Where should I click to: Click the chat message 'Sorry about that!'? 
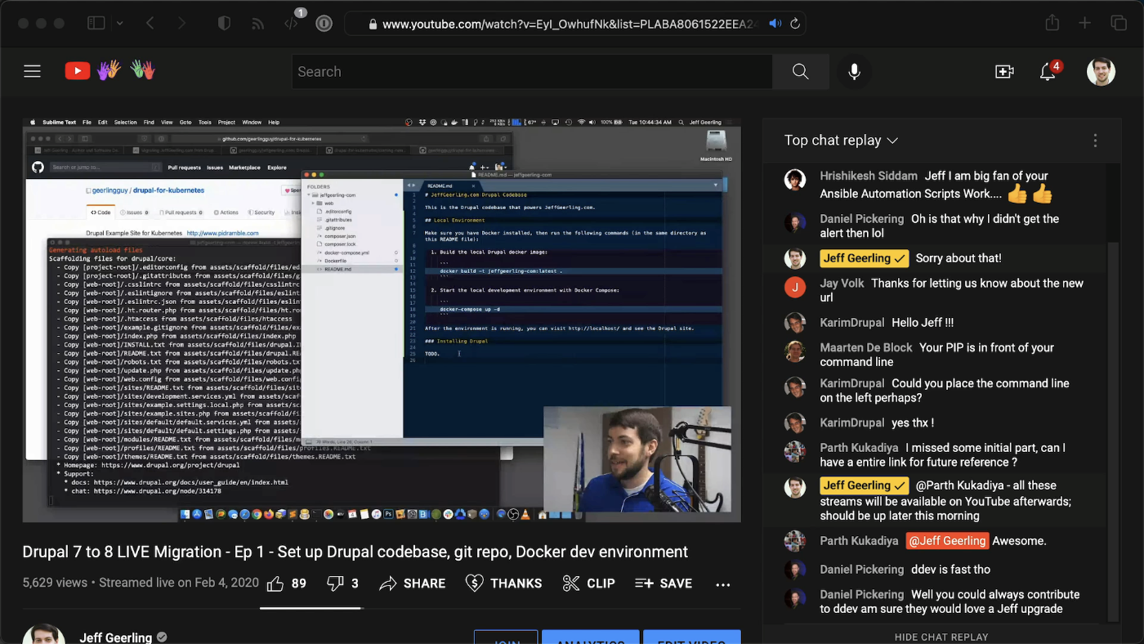click(959, 258)
